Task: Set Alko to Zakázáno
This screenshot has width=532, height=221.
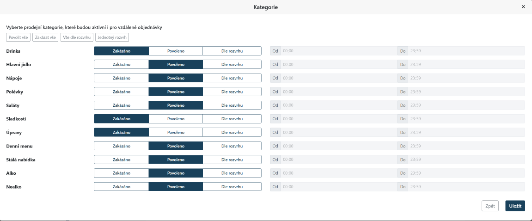Action: pos(121,173)
